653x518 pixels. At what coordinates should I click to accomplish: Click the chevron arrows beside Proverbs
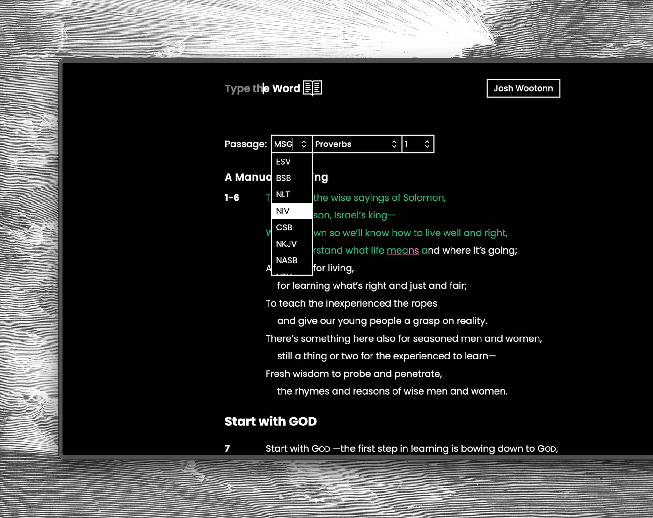point(394,144)
